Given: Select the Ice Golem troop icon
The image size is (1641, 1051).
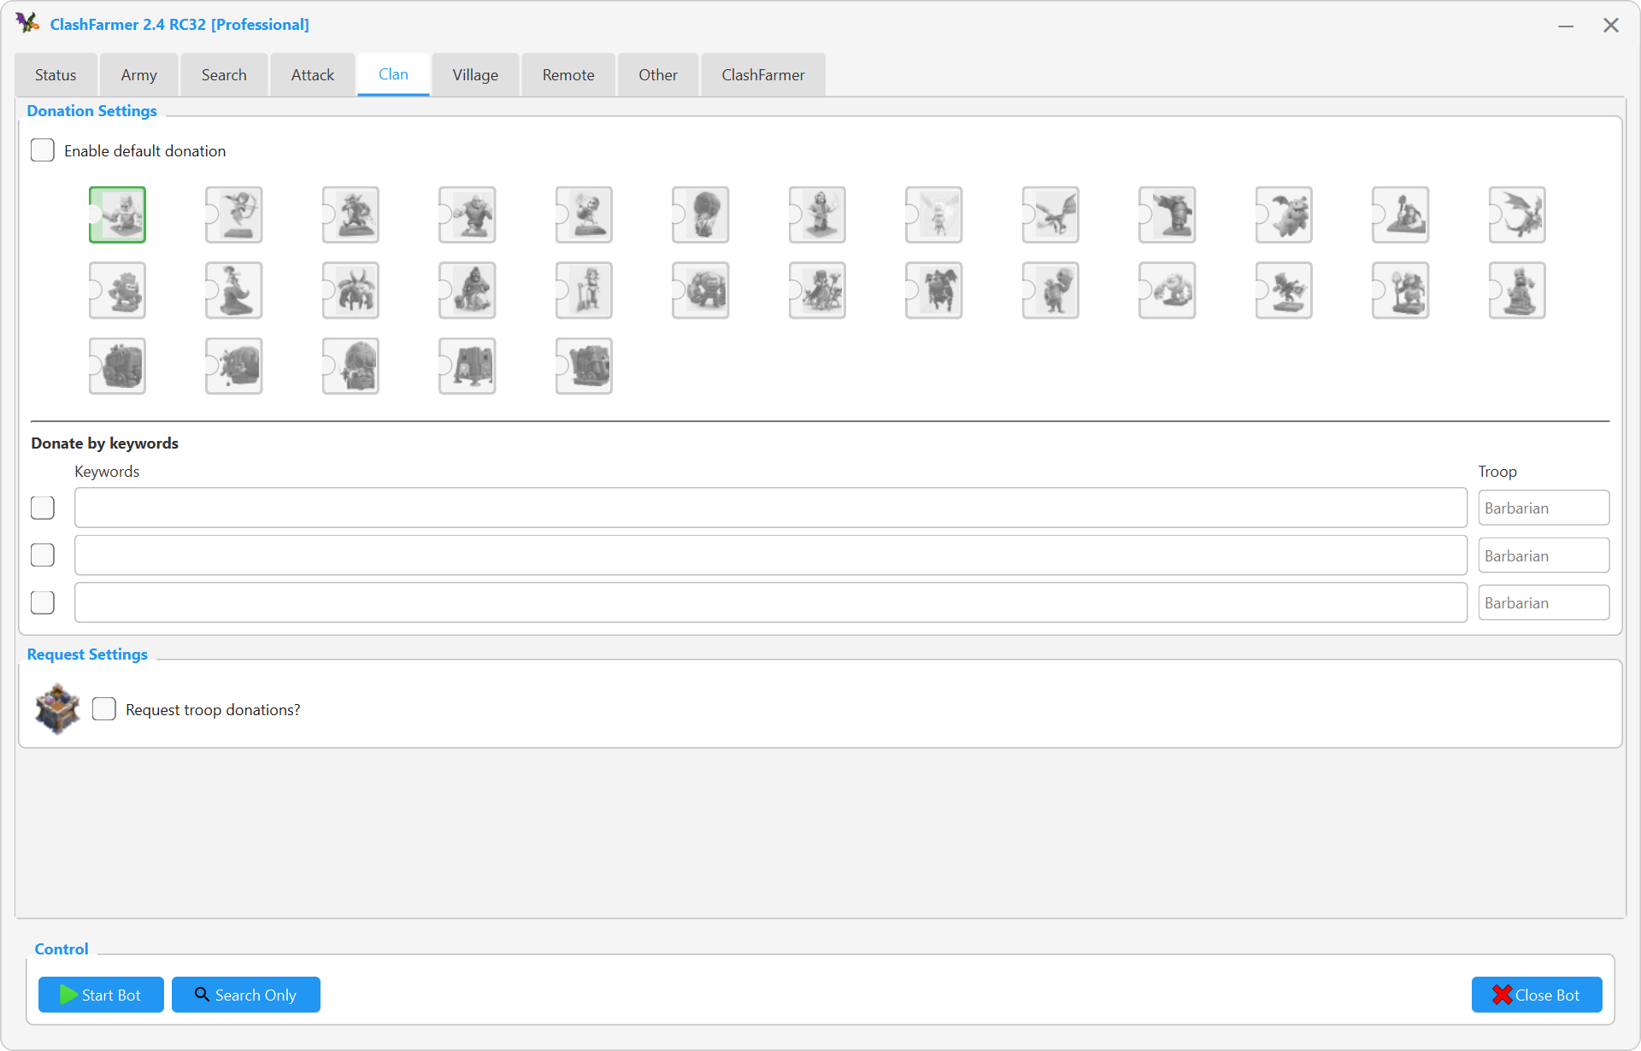Looking at the screenshot, I should [1168, 291].
